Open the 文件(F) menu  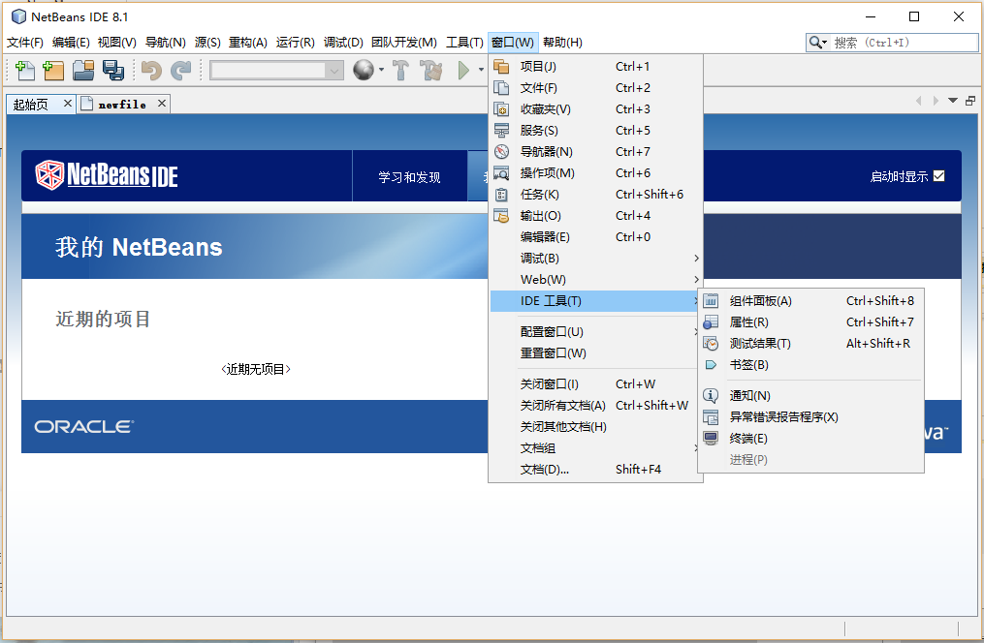pos(25,42)
